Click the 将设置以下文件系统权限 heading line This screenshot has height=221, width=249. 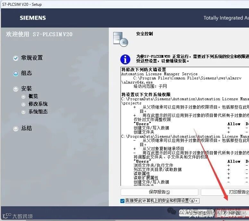pyautogui.click(x=146, y=94)
